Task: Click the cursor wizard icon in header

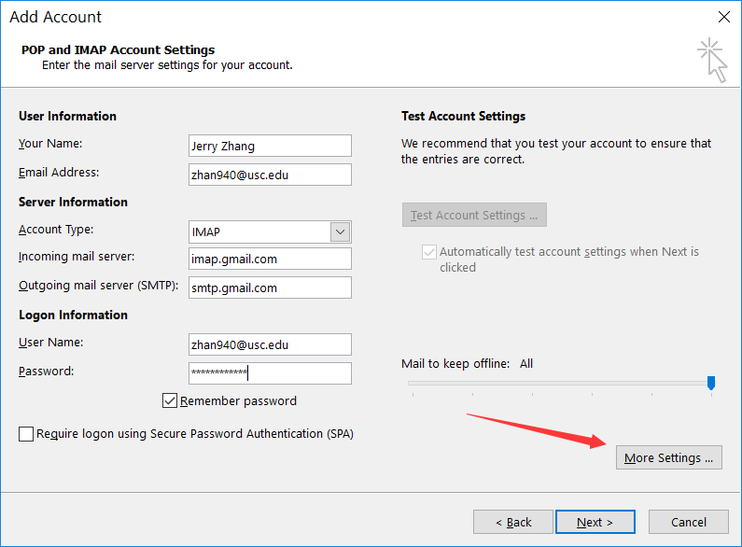Action: (x=712, y=60)
